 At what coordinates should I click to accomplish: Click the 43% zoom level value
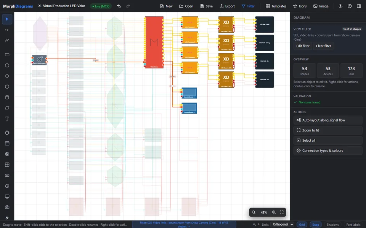pos(264,212)
